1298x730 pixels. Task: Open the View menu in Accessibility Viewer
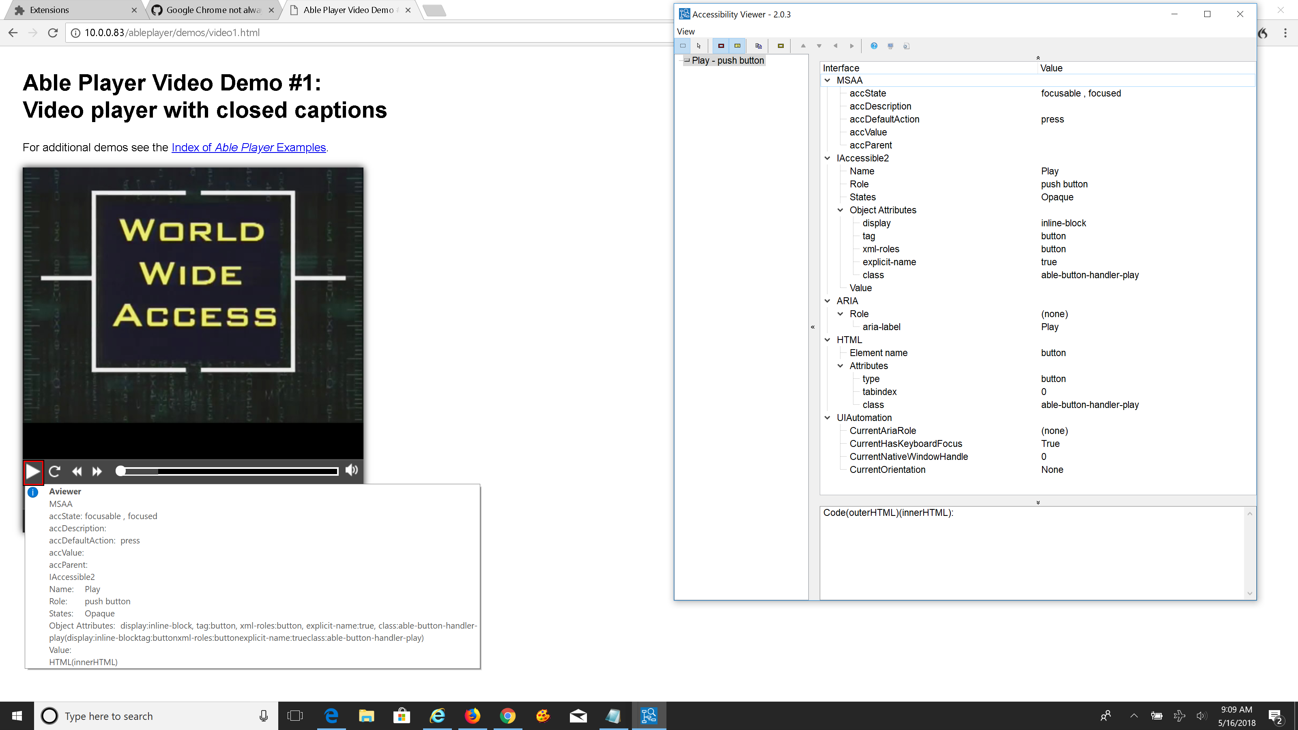click(685, 31)
